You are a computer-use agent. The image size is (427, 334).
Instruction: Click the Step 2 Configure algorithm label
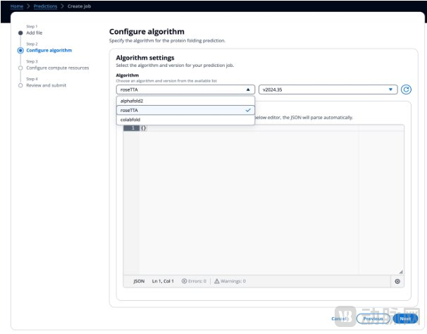coord(49,50)
